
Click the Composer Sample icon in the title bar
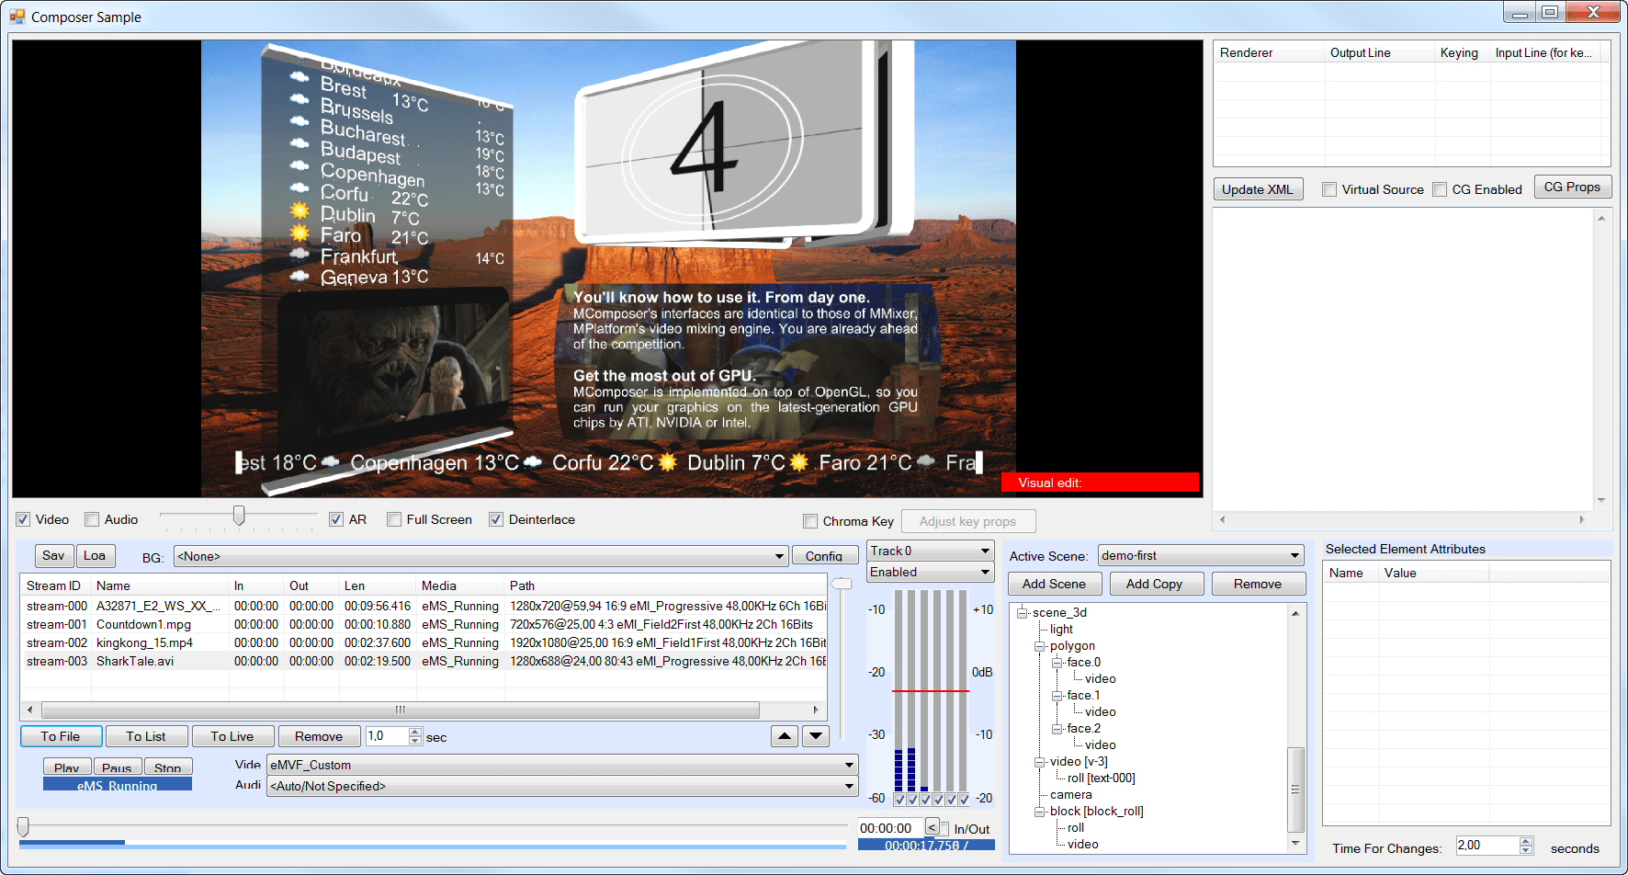click(17, 16)
